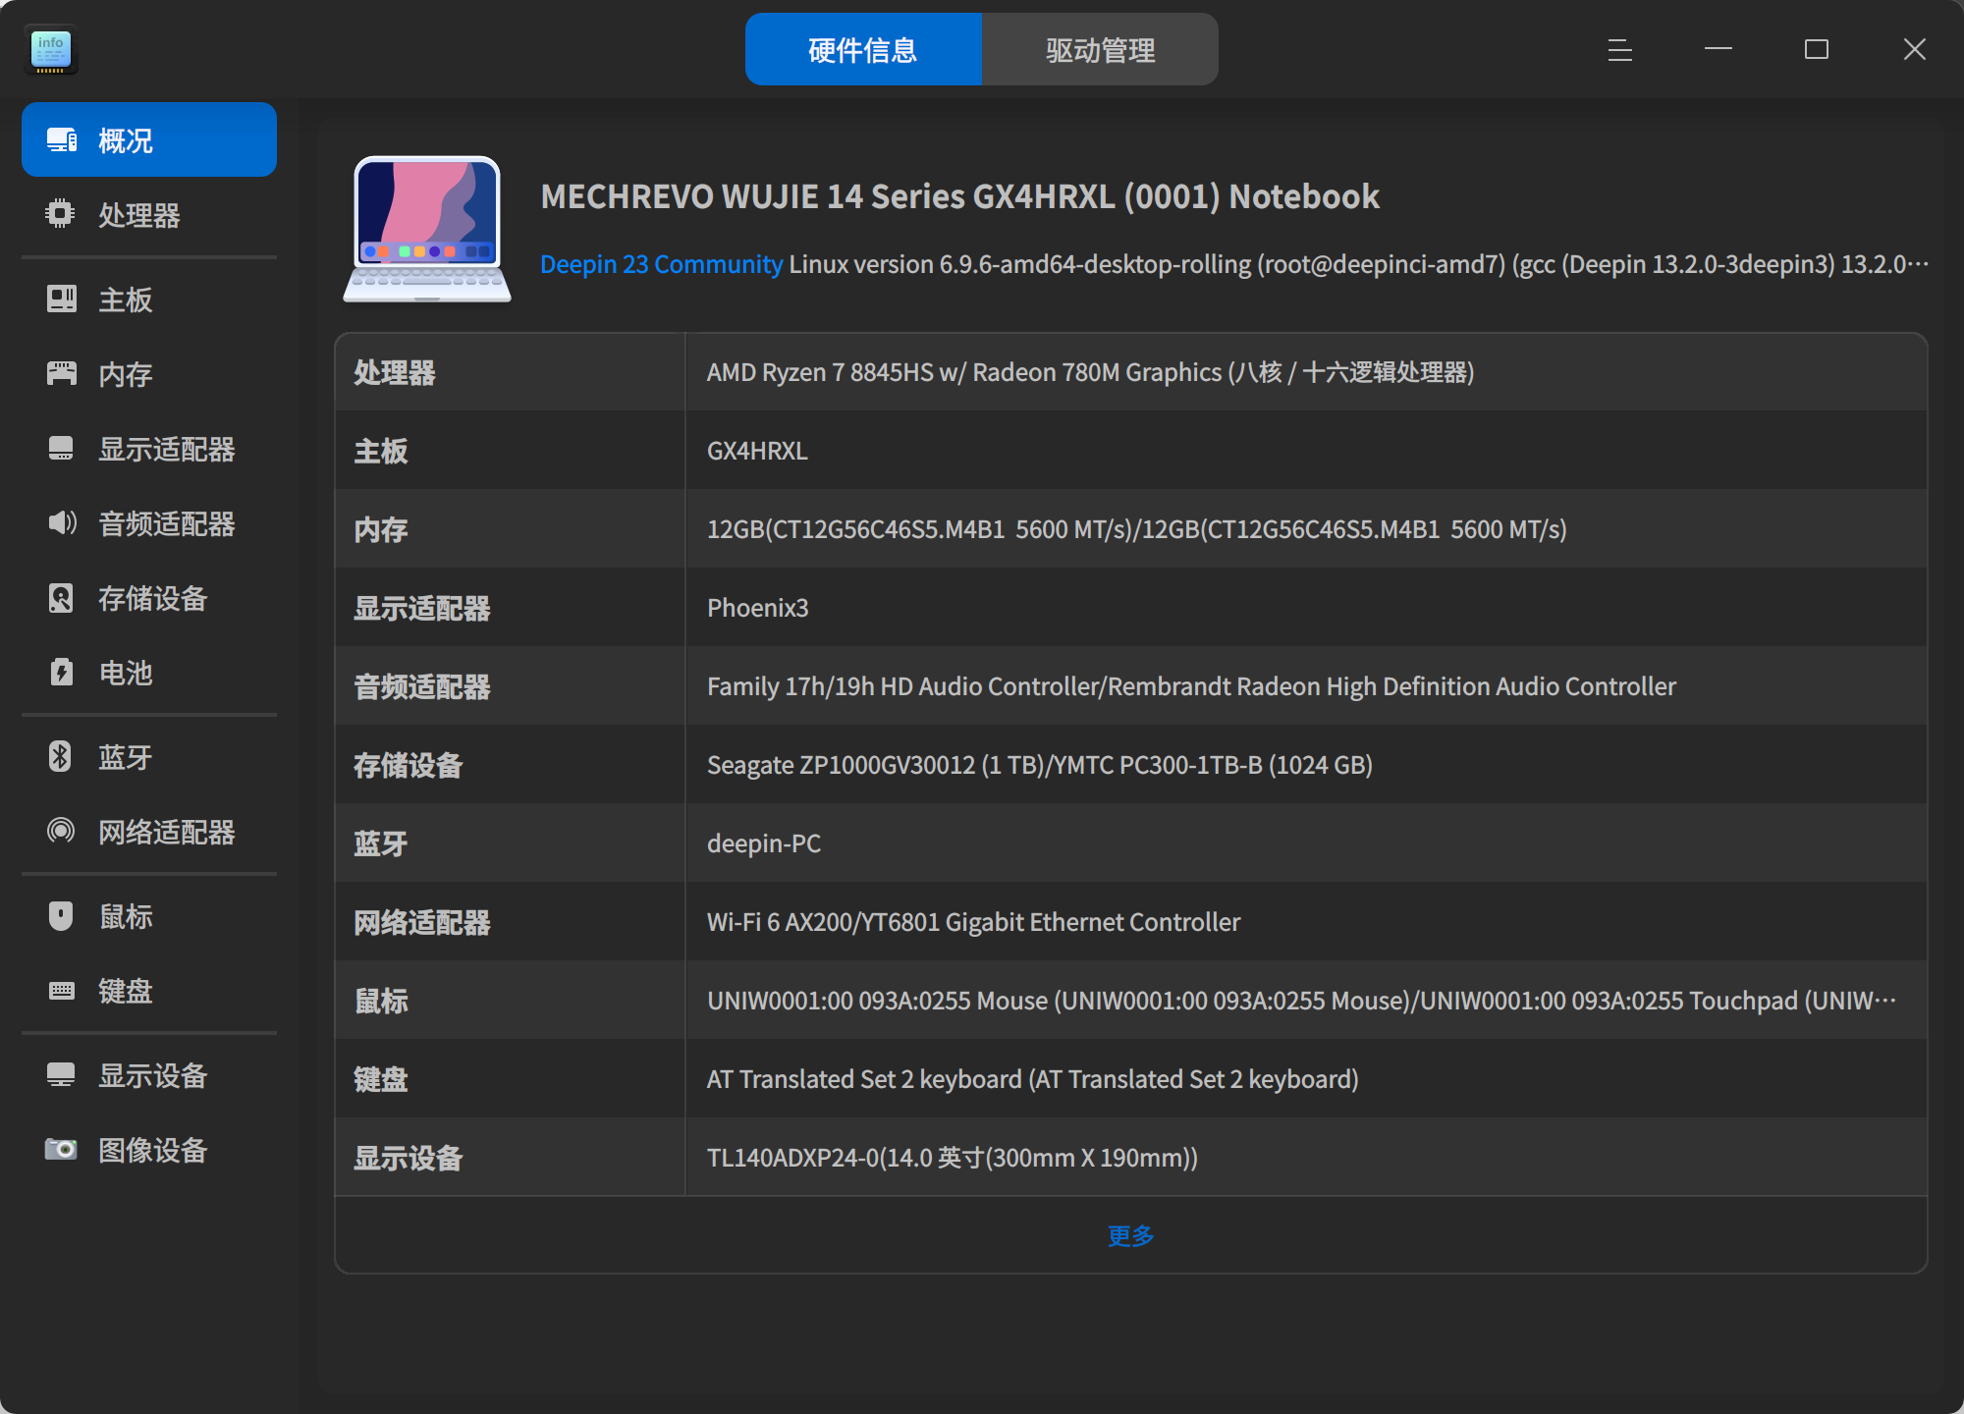Screen dimensions: 1964x1414
Task: Open Storage Devices (存储设备) disk icon
Action: pos(61,597)
